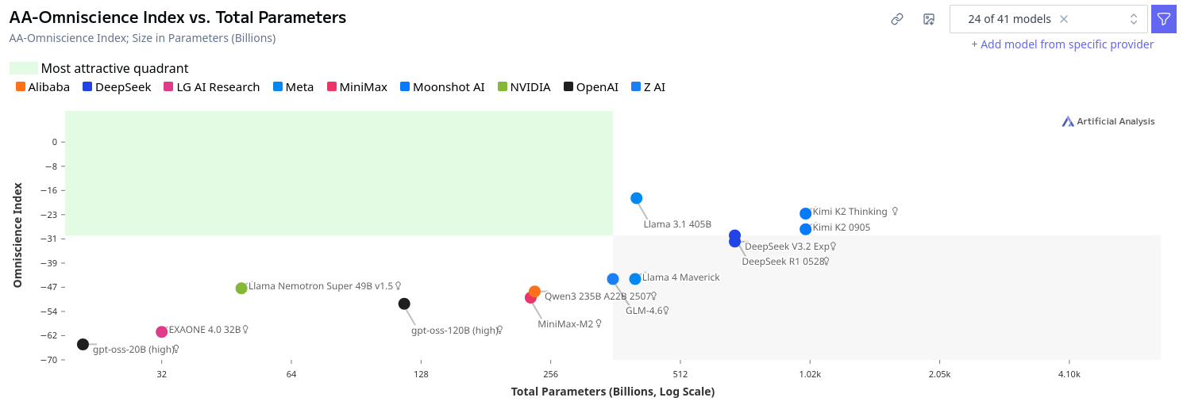This screenshot has width=1183, height=409.
Task: Click the Kimi K2 Thinking data point
Action: point(805,213)
